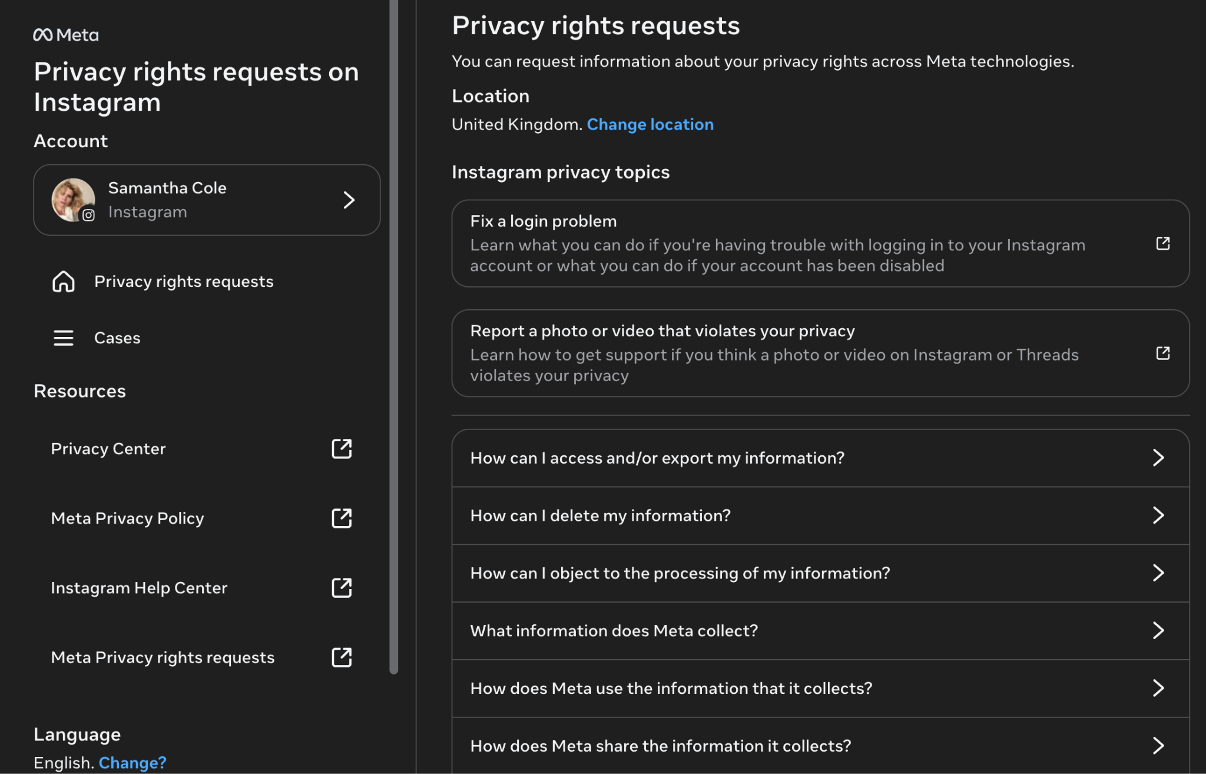Click the left sidebar vertical scrollbar

click(394, 336)
